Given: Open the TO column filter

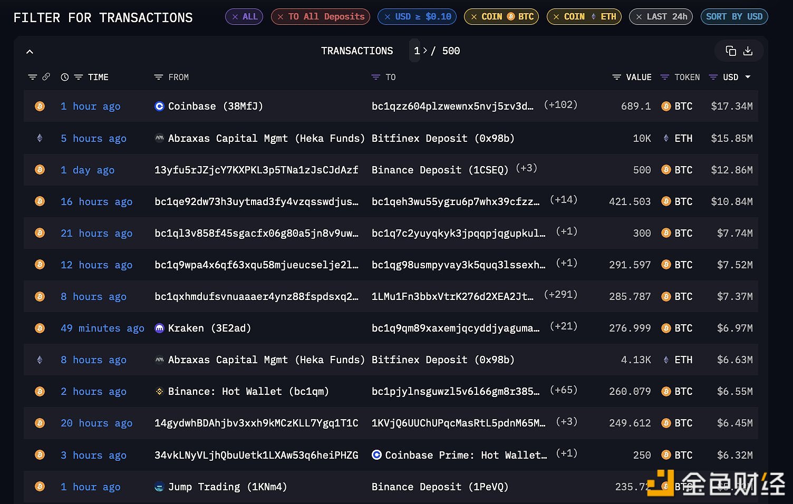Looking at the screenshot, I should coord(375,77).
